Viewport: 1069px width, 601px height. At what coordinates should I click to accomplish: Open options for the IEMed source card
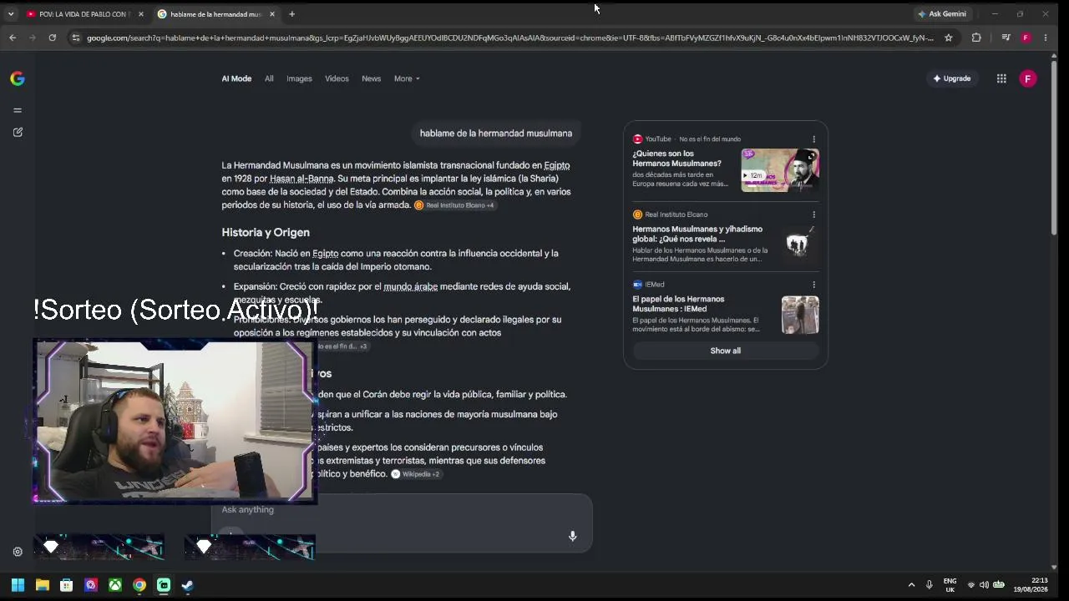(813, 285)
